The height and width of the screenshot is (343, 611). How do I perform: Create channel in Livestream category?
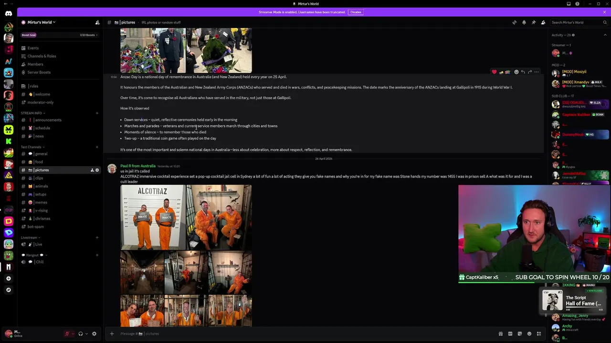click(97, 237)
